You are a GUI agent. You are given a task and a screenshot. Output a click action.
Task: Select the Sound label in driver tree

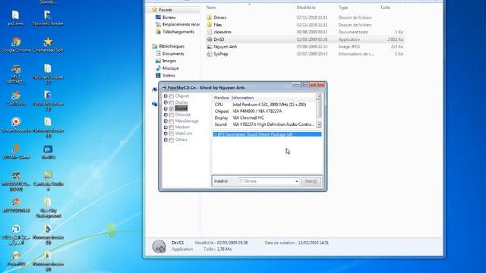(x=181, y=108)
